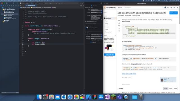The width and height of the screenshot is (180, 101).
Task: Open Finder from the Dock
Action: click(x=39, y=97)
